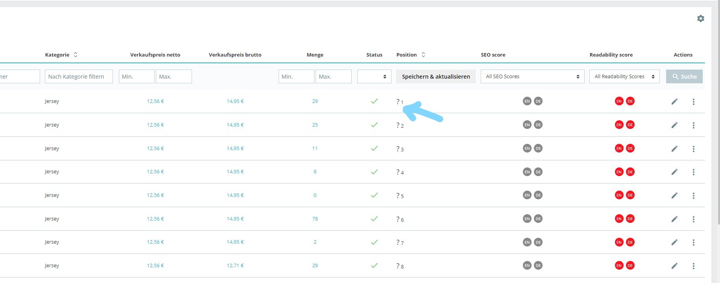This screenshot has height=283, width=720.
Task: Open the 14,95 € gross price link in first row
Action: click(x=235, y=101)
